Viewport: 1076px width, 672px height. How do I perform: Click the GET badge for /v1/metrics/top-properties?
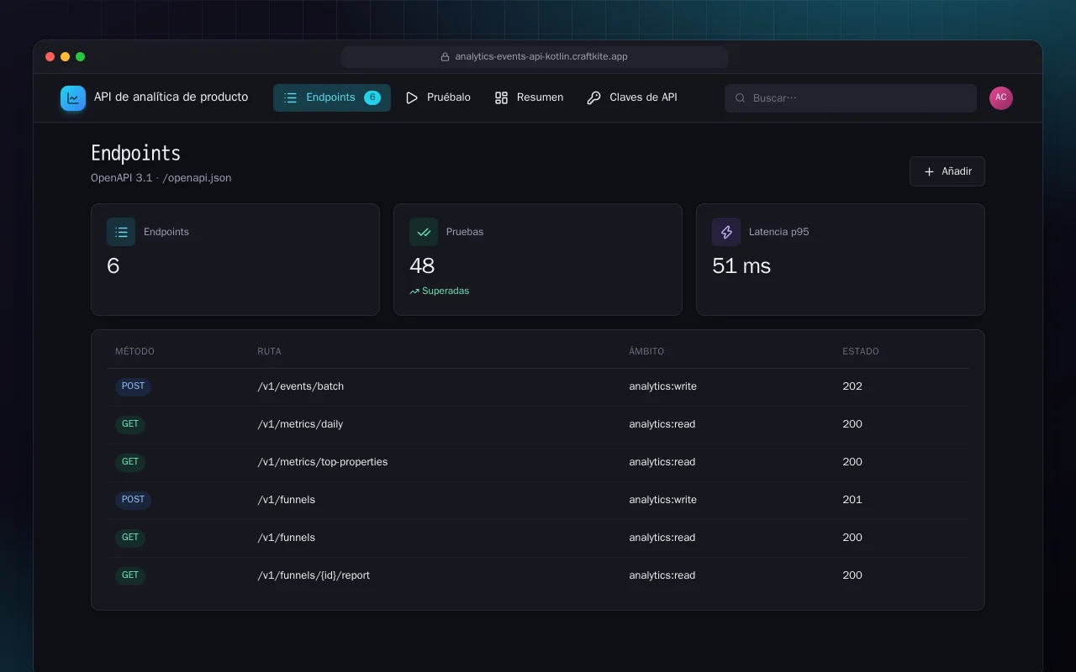click(x=130, y=462)
